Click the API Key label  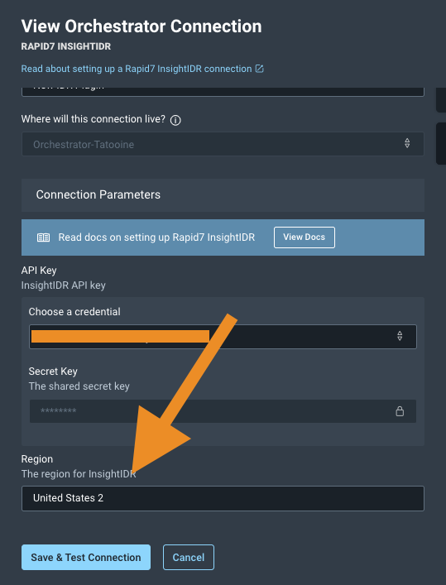pos(39,271)
